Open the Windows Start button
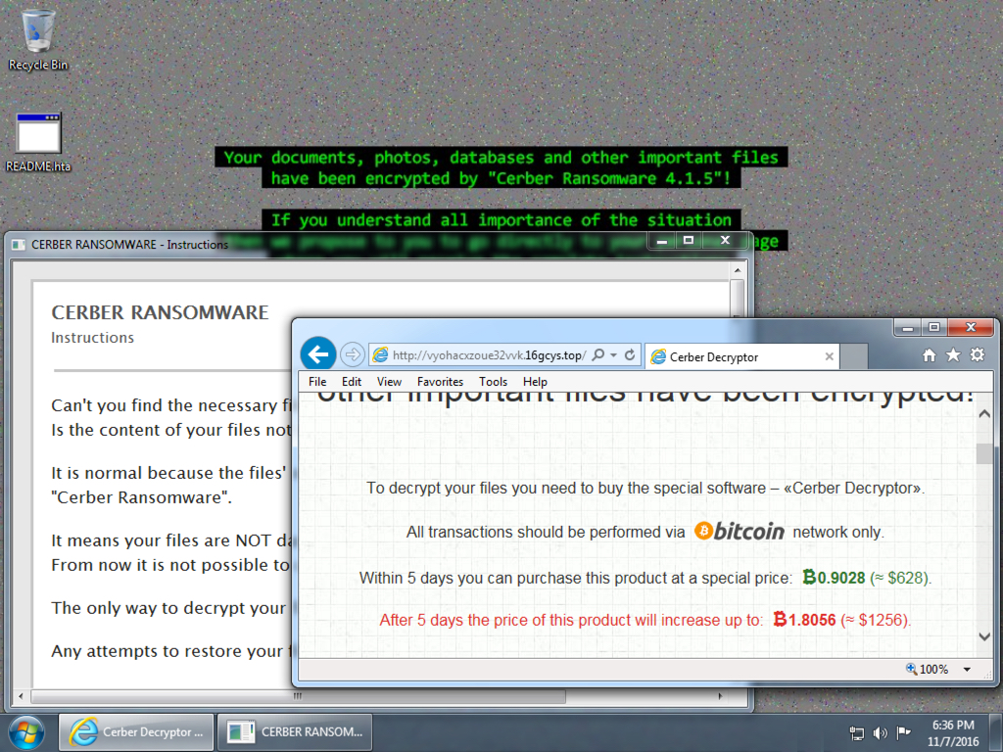This screenshot has width=1003, height=752. point(25,732)
